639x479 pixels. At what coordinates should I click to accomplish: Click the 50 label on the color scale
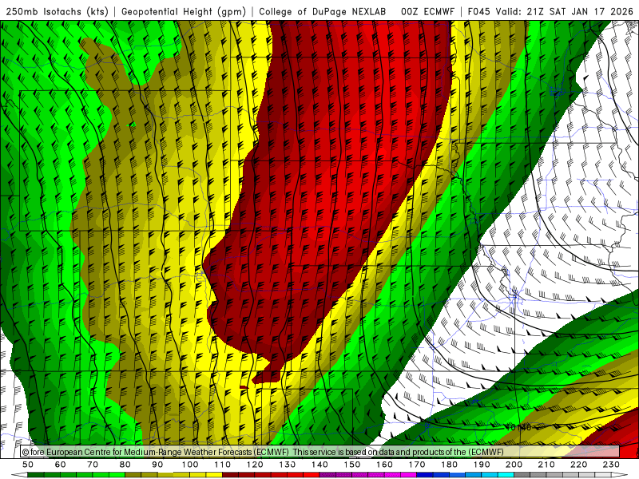click(28, 465)
